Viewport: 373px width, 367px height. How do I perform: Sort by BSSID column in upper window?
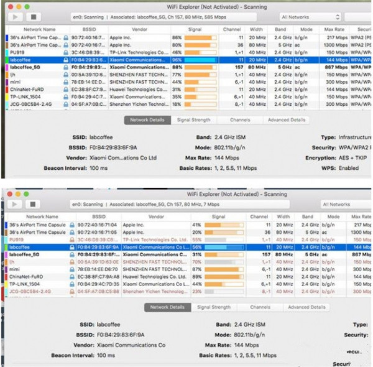pyautogui.click(x=89, y=29)
